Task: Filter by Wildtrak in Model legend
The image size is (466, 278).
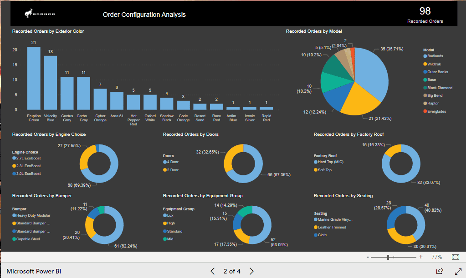Action: pyautogui.click(x=432, y=64)
